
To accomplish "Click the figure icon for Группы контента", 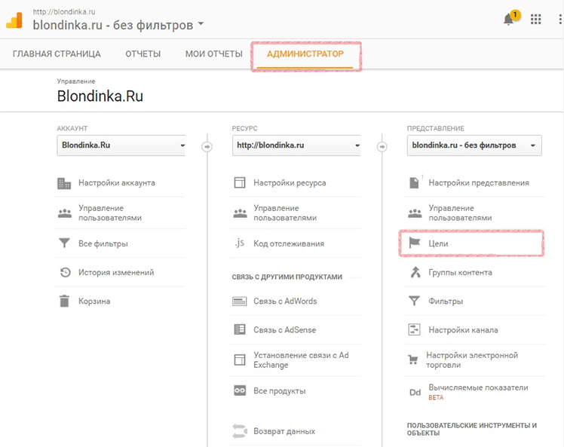I will point(415,272).
